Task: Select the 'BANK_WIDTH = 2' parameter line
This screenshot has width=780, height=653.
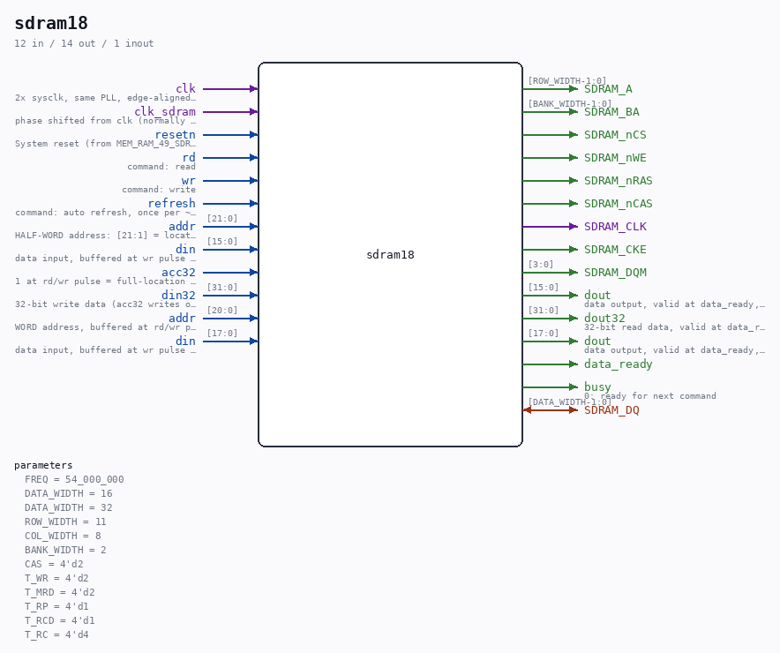Action: click(x=65, y=550)
